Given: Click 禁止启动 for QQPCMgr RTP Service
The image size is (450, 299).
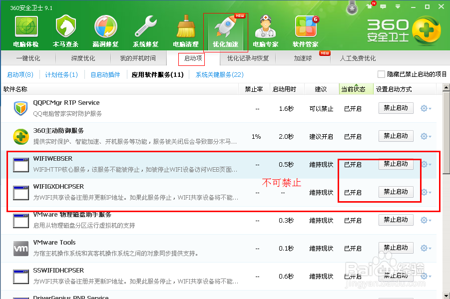Looking at the screenshot, I should tap(396, 108).
